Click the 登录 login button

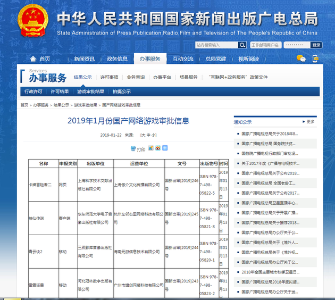click(x=316, y=45)
